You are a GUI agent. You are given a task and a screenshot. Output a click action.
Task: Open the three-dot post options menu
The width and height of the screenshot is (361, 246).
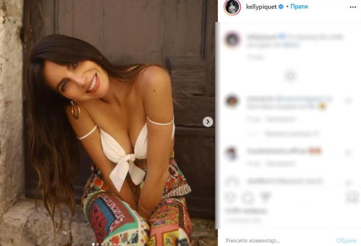tap(353, 7)
